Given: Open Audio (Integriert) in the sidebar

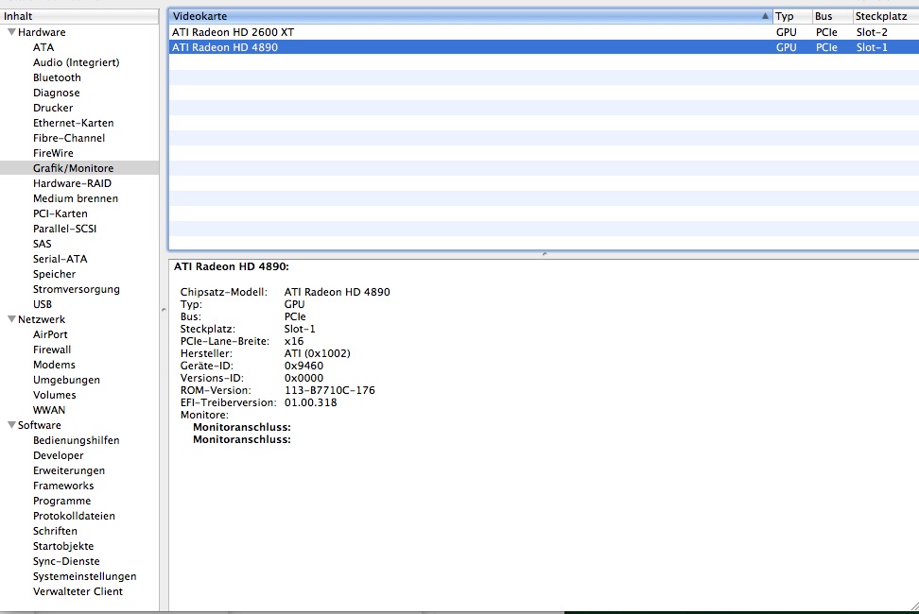Looking at the screenshot, I should [77, 62].
